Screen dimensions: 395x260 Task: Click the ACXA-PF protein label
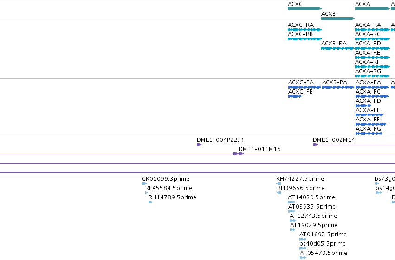pyautogui.click(x=367, y=120)
